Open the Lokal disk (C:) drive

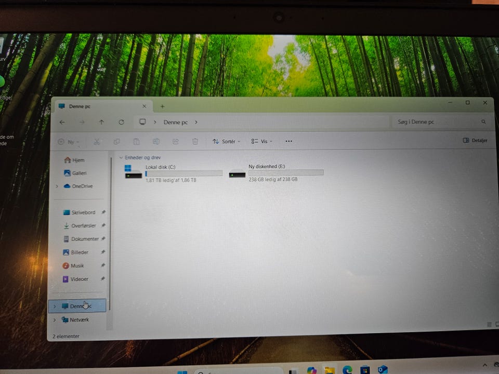click(x=174, y=173)
